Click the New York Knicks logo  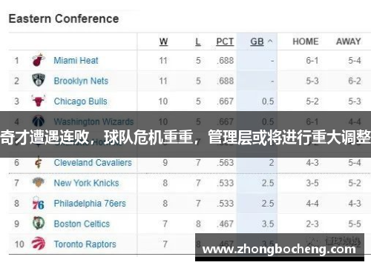(39, 183)
